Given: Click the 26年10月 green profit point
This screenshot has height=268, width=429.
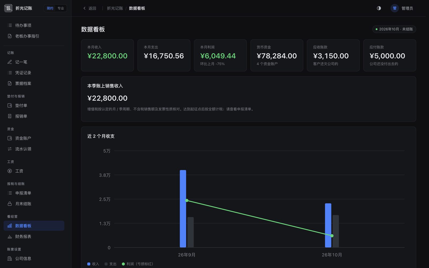Looking at the screenshot, I should point(332,236).
